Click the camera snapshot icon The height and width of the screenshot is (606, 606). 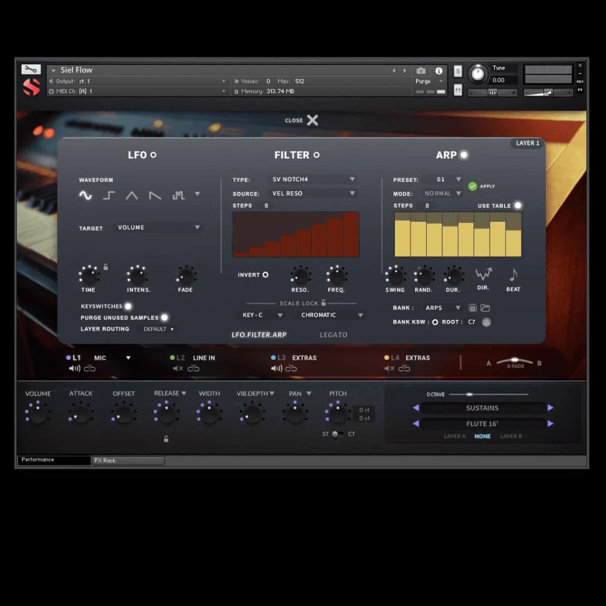(421, 71)
